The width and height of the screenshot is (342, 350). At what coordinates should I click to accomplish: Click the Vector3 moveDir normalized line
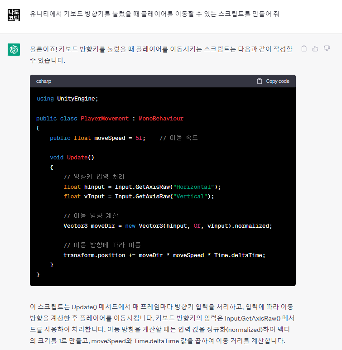pos(168,226)
